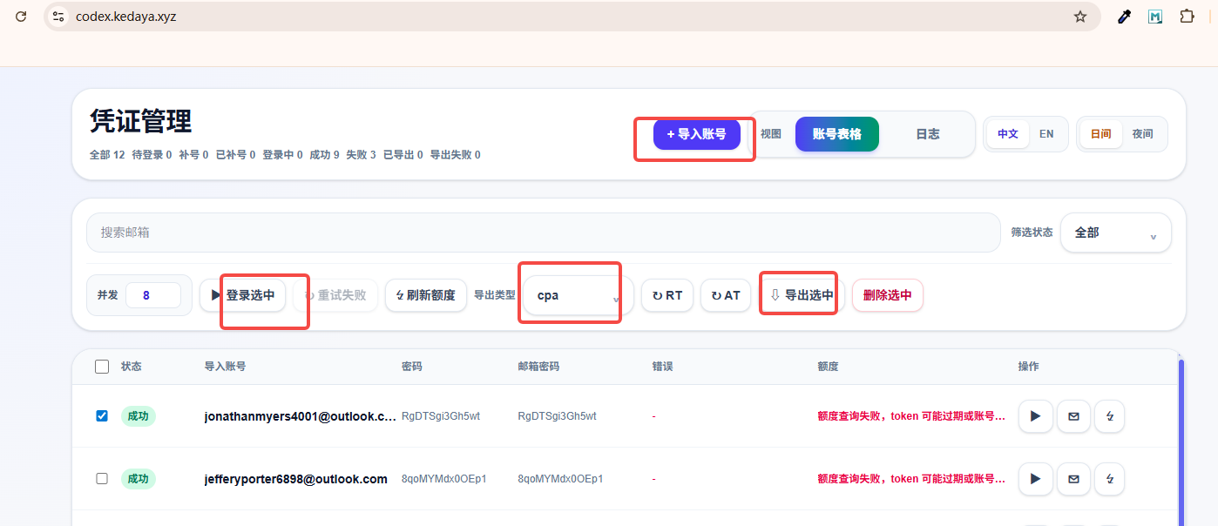The width and height of the screenshot is (1218, 526).
Task: Refresh quota lightning icon for jefferyporter6898 row
Action: point(1110,479)
